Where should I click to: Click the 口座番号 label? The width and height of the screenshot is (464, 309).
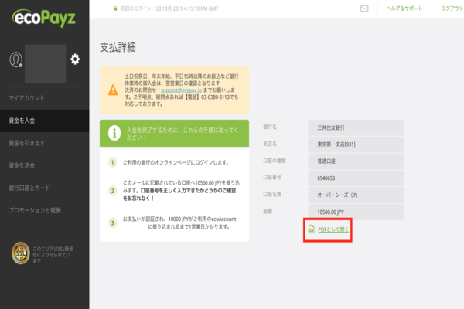[x=272, y=178]
